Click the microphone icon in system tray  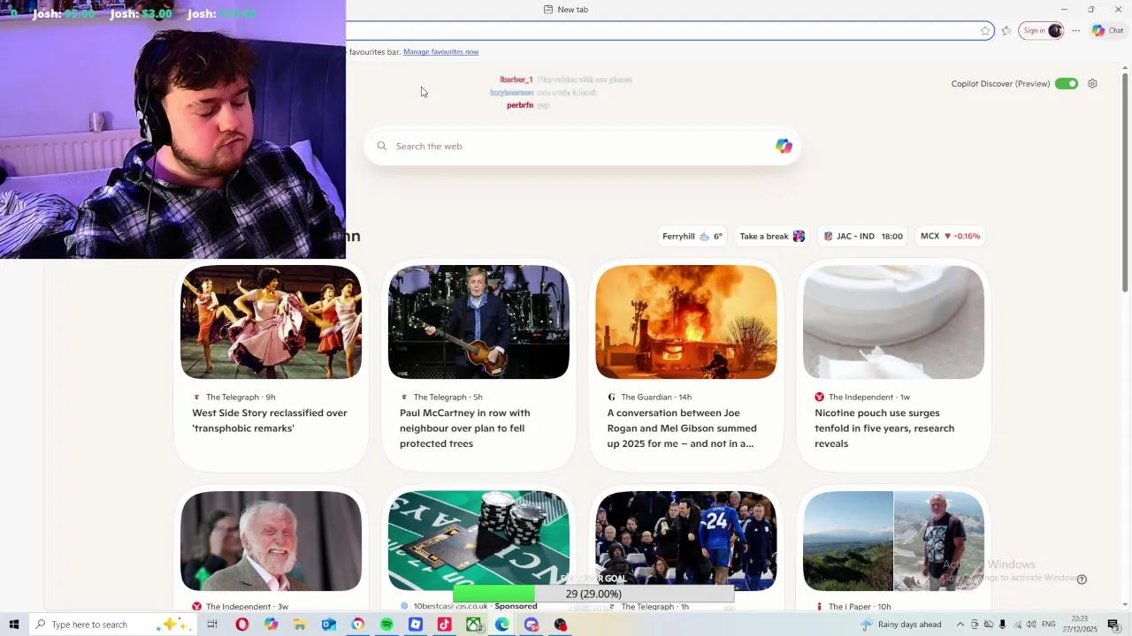(x=1002, y=625)
